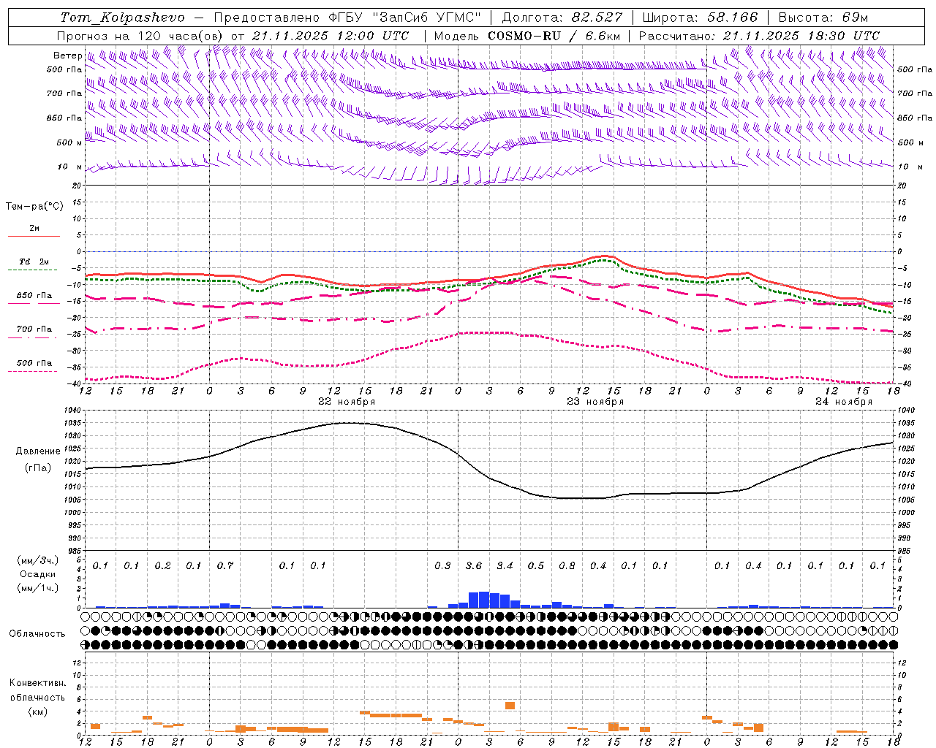Viewport: 936px width, 748px height.
Task: Click the 0.5 precipitation value
Action: [536, 566]
